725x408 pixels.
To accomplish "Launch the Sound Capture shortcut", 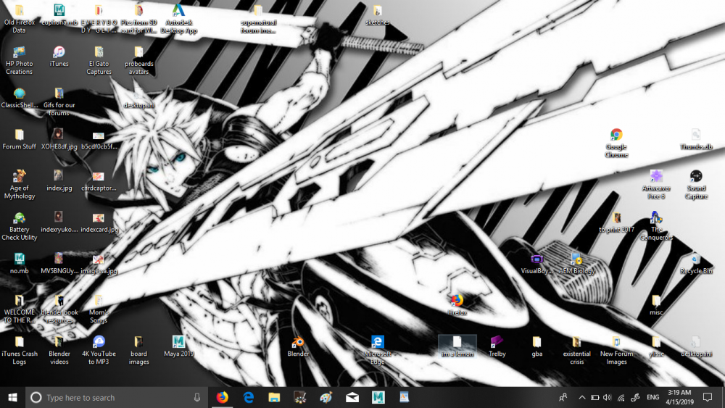I will tap(696, 184).
